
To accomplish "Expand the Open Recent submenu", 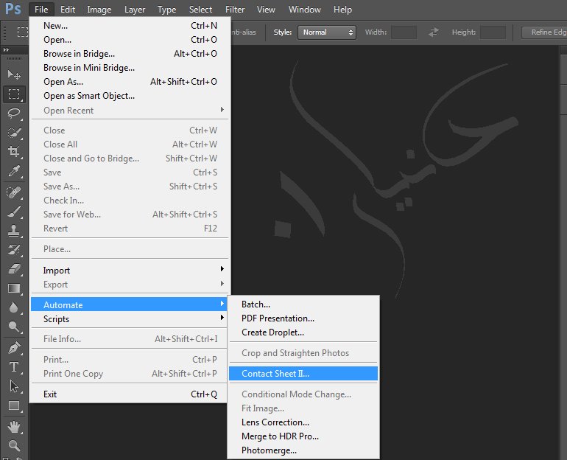I will [x=130, y=111].
